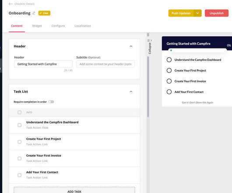The height and width of the screenshot is (193, 232).
Task: Click preview circle for Create Your First Invoice
Action: click(169, 81)
